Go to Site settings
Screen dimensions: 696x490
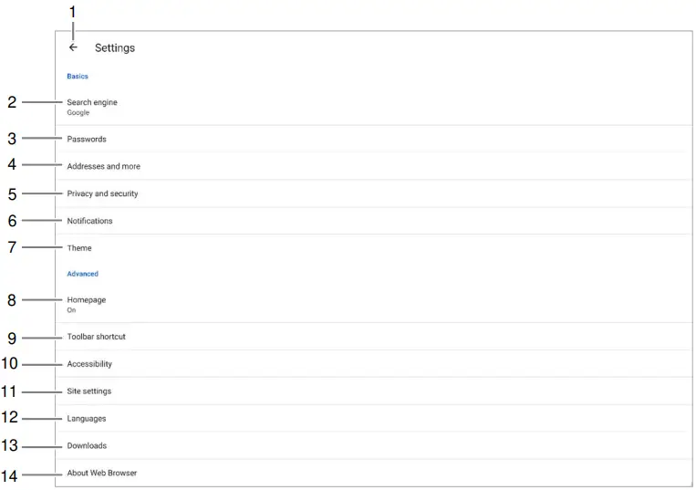[x=88, y=391]
